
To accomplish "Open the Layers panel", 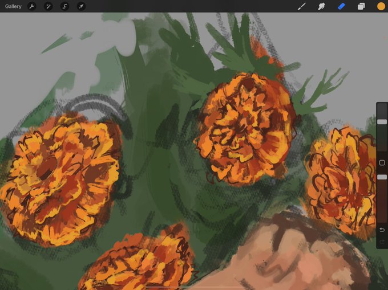I will [x=361, y=6].
